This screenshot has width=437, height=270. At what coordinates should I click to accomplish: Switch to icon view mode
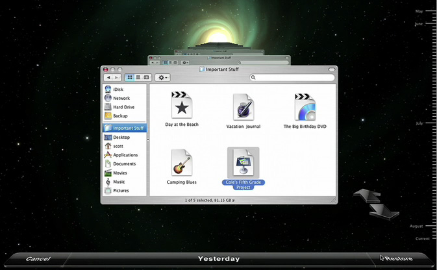click(x=130, y=77)
